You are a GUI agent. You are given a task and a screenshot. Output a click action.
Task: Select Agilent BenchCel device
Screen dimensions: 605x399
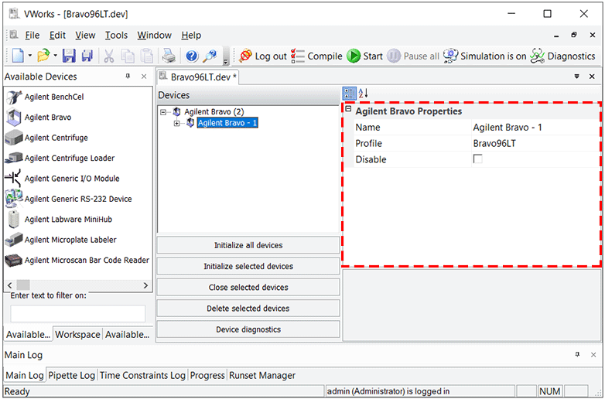tap(54, 97)
